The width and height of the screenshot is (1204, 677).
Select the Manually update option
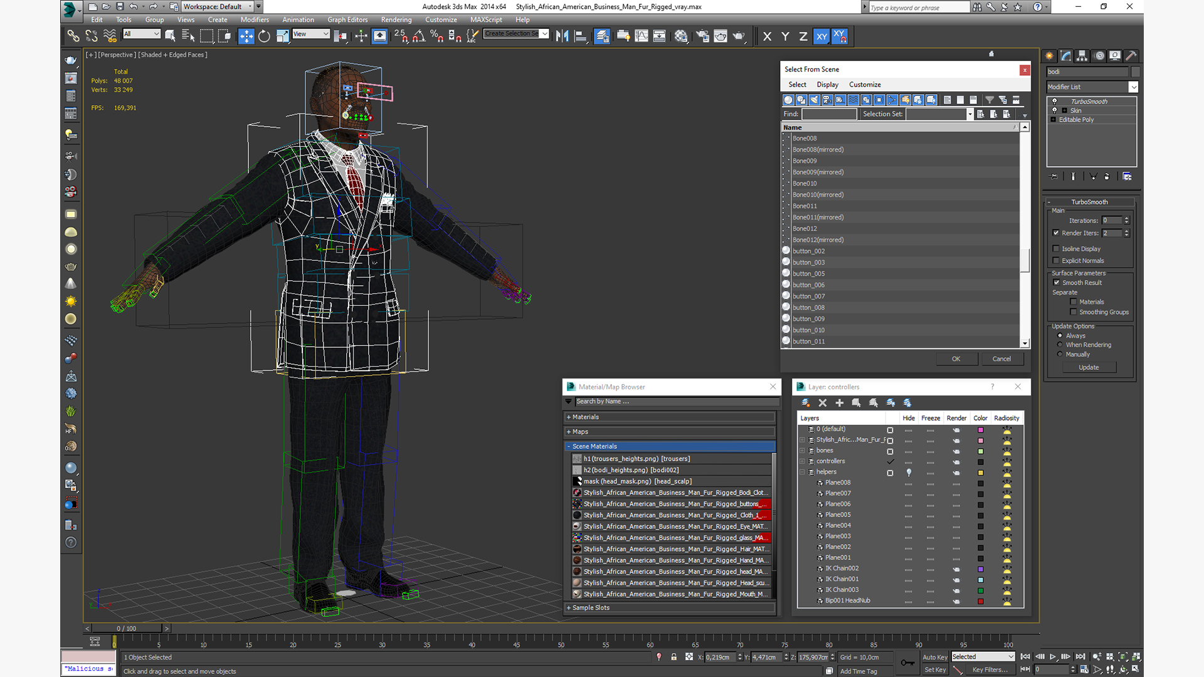click(1060, 354)
